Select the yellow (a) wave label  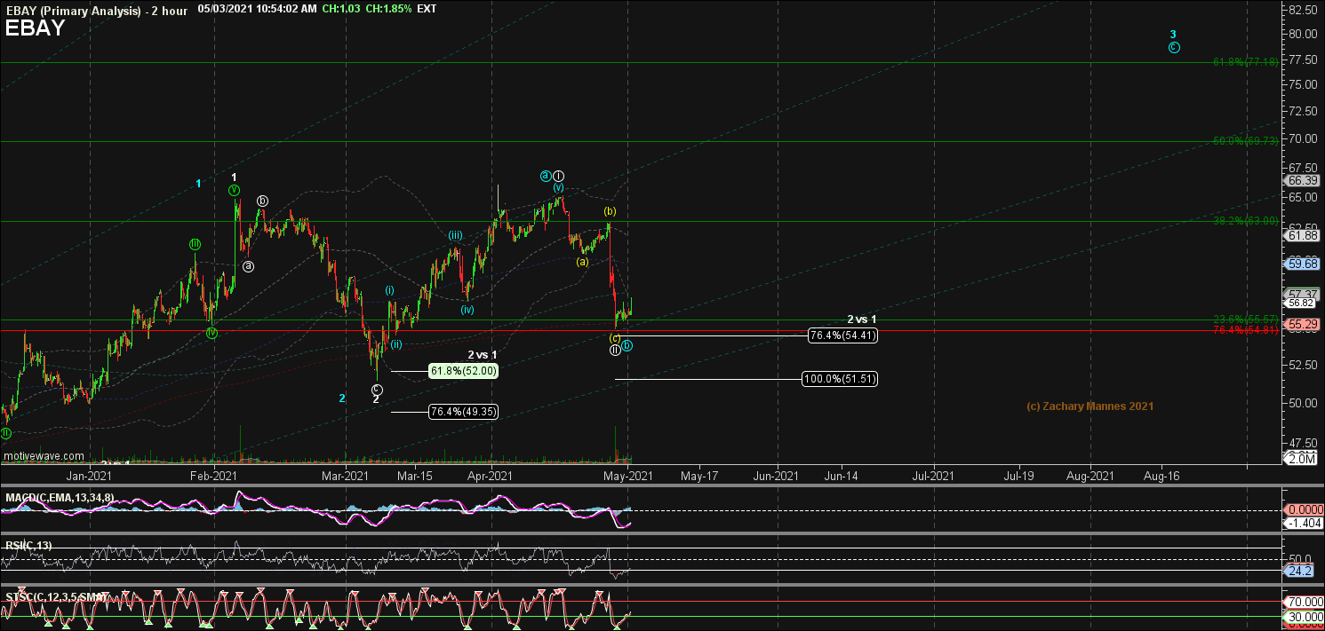(x=582, y=262)
